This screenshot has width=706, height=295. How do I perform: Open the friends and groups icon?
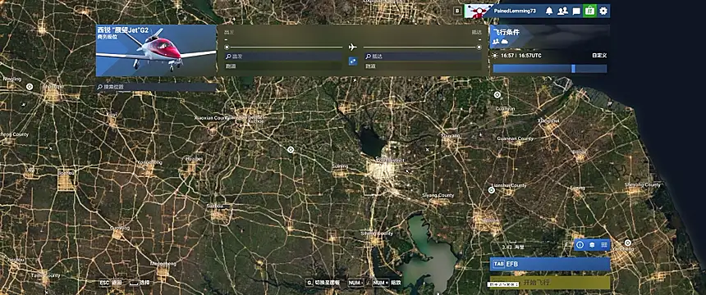click(x=562, y=11)
